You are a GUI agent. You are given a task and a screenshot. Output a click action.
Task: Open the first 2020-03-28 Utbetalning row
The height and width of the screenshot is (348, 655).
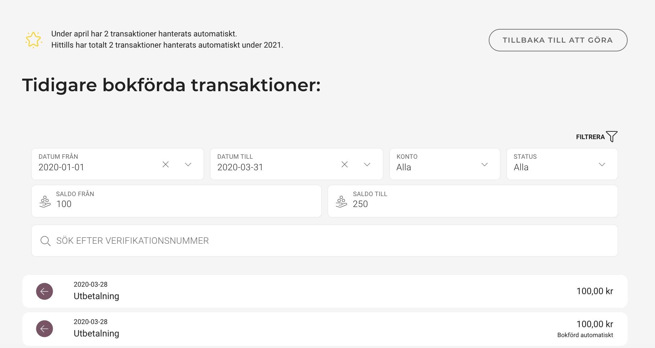(325, 291)
